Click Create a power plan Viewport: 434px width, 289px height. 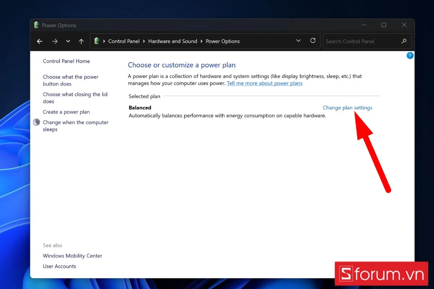pos(66,112)
